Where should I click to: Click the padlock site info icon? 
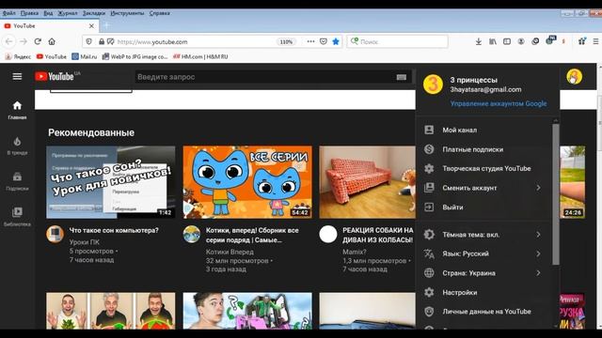coord(102,41)
